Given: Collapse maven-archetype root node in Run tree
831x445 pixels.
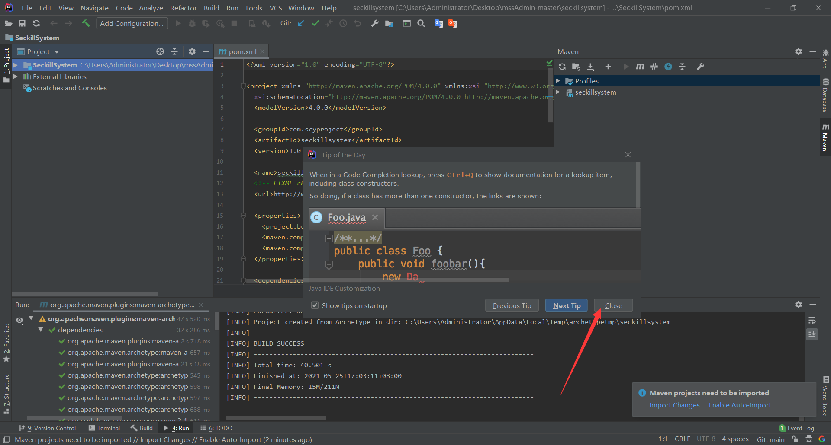Looking at the screenshot, I should 31,318.
